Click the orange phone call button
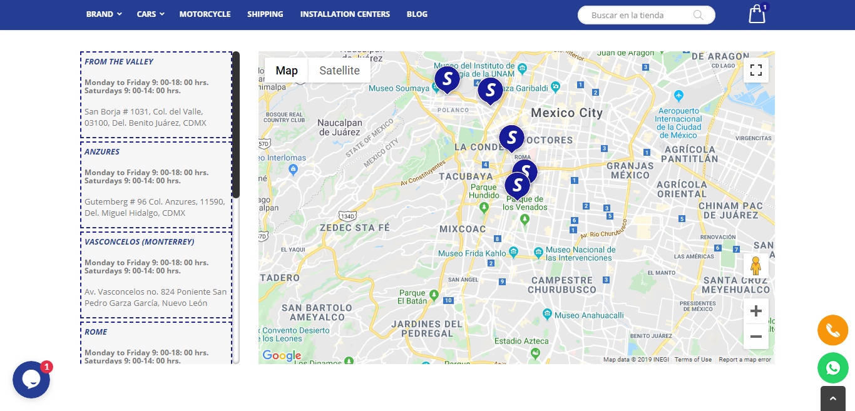Viewport: 855px width, 411px height. coord(832,330)
